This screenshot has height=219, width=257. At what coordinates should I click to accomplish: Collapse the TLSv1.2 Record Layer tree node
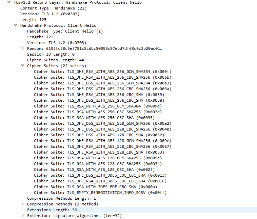(9, 2)
